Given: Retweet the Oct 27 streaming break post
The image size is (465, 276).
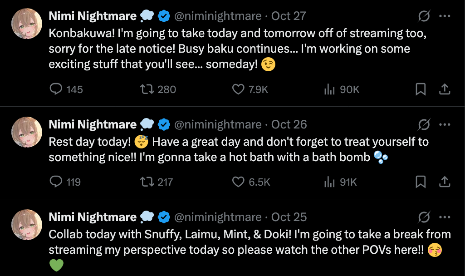Looking at the screenshot, I should pyautogui.click(x=147, y=89).
